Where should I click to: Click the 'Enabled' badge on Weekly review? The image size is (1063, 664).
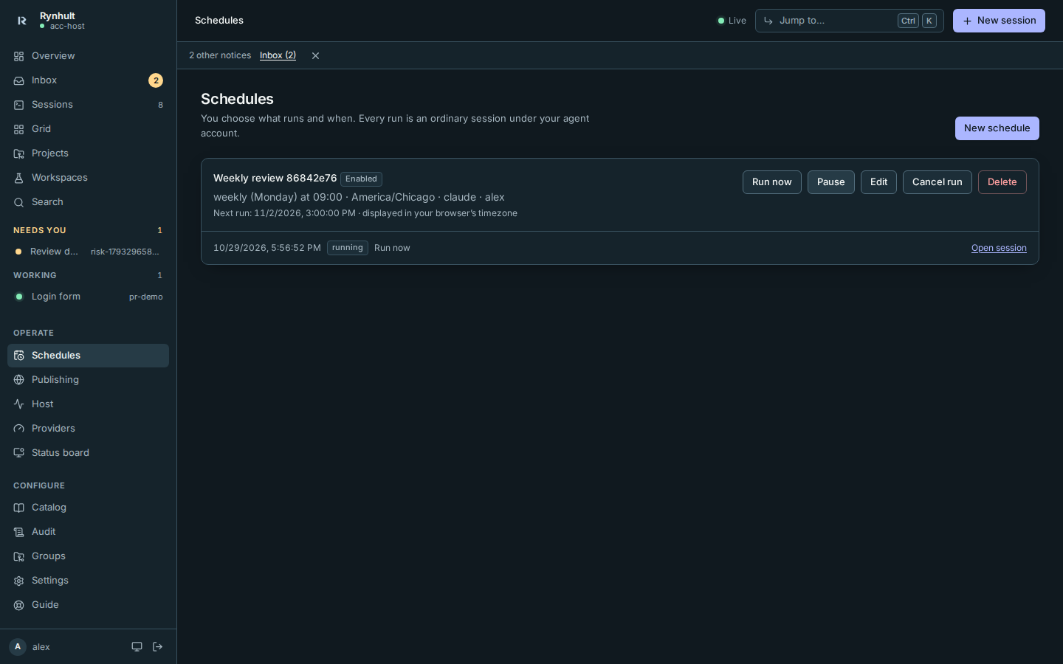pos(361,179)
